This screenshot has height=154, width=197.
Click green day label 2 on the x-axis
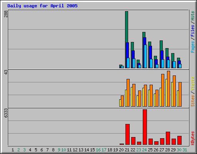[18, 150]
